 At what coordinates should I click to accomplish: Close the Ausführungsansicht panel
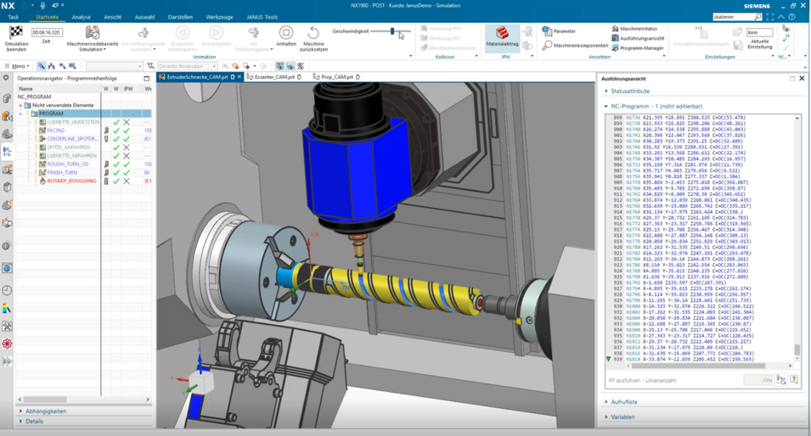pyautogui.click(x=802, y=79)
